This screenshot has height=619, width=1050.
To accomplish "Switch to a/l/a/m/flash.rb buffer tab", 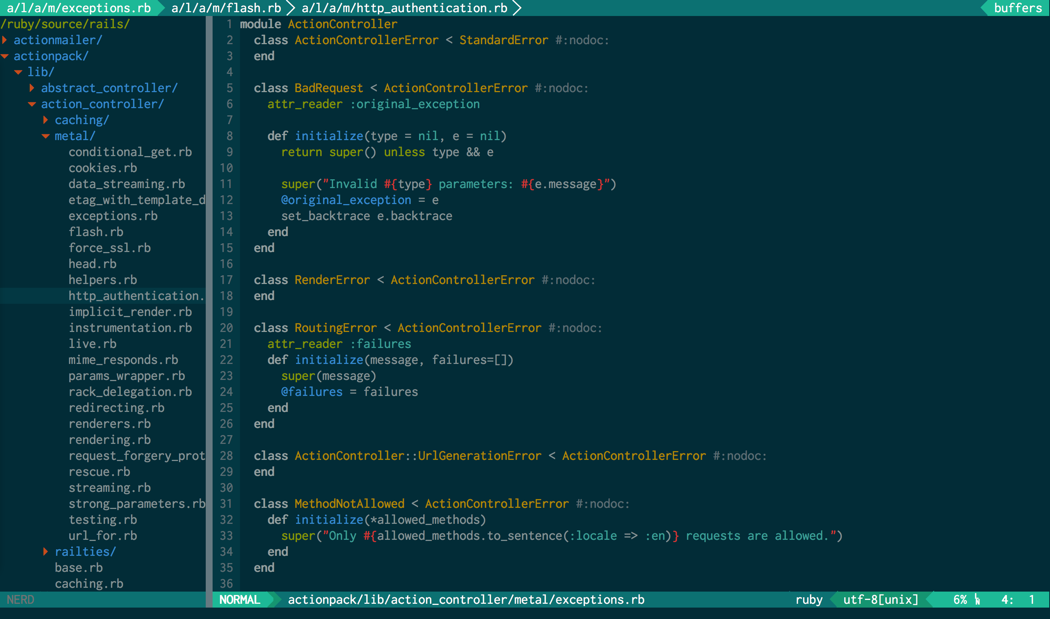I will (226, 8).
